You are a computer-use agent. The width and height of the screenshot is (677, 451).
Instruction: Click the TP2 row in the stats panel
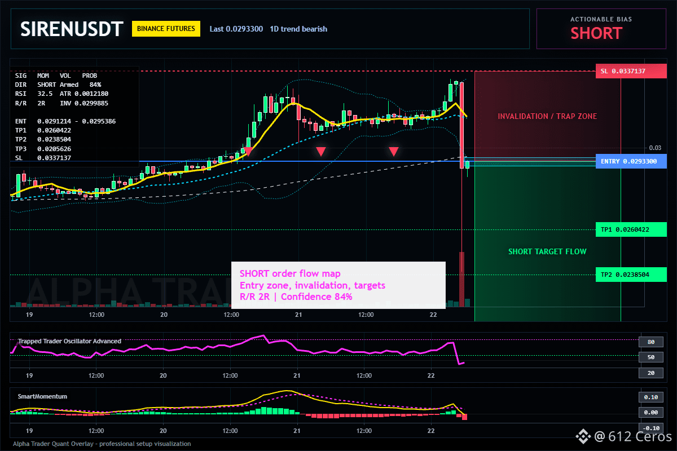point(43,139)
